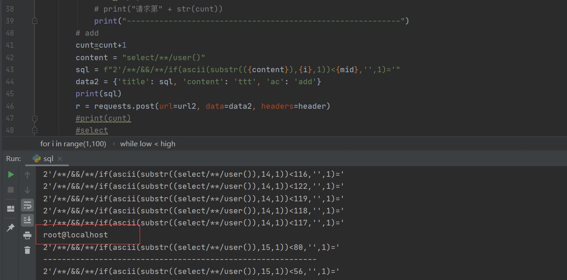Click the '# add' comment line
Image resolution: width=567 pixels, height=280 pixels.
87,33
